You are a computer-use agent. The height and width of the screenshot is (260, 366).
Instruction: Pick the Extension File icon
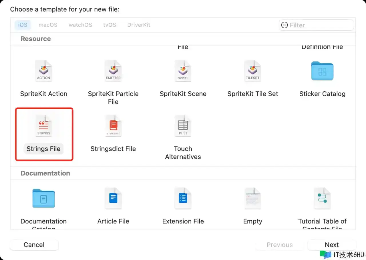(183, 199)
